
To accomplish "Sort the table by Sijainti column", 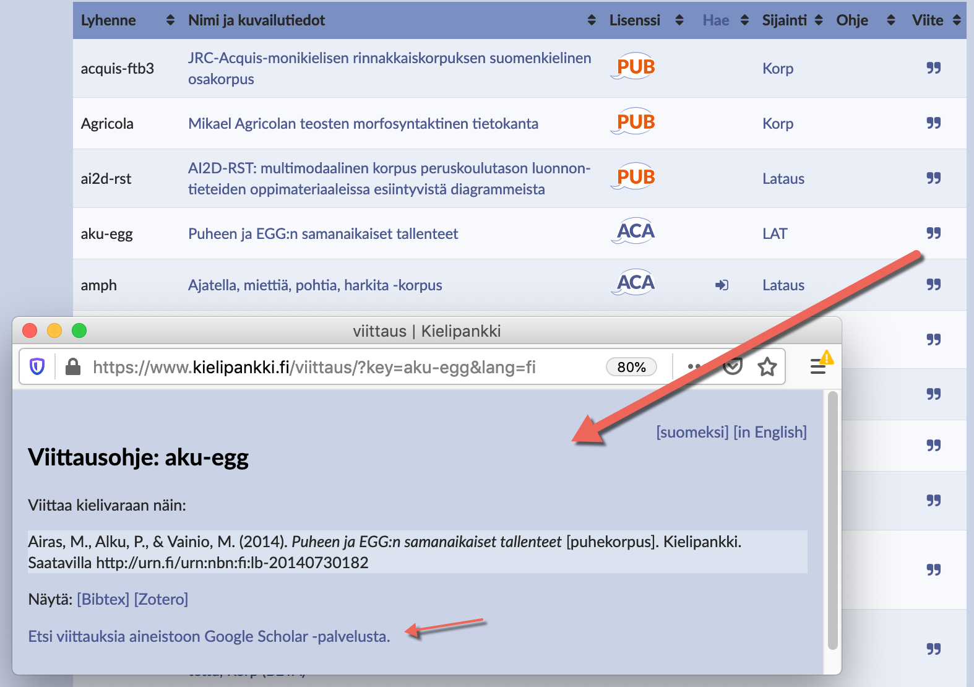I will [x=819, y=20].
